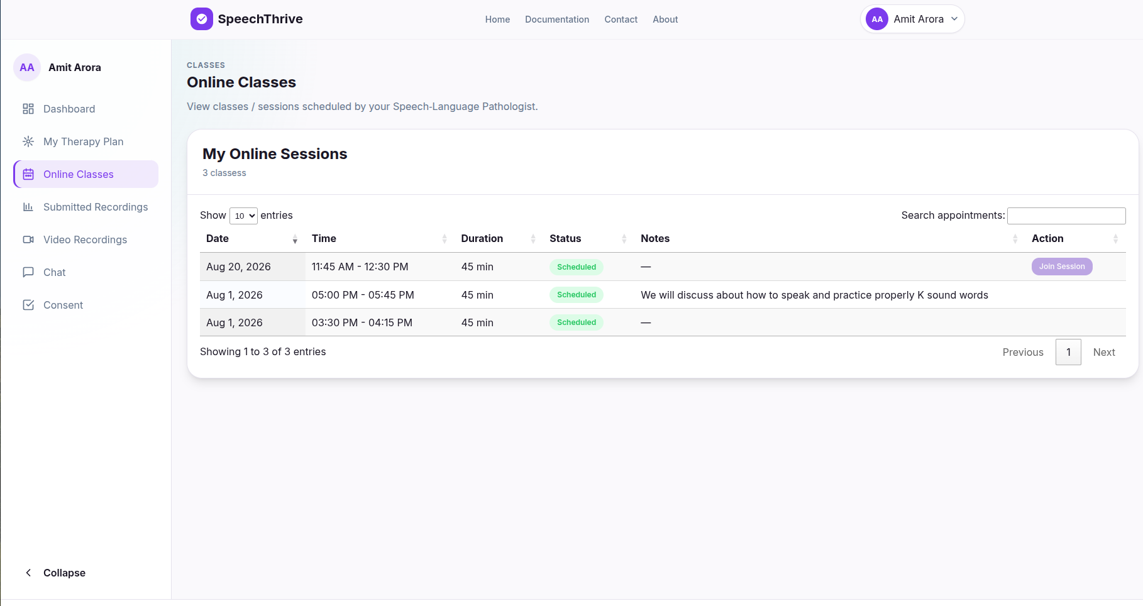
Task: Open Chat in the sidebar
Action: [86, 272]
